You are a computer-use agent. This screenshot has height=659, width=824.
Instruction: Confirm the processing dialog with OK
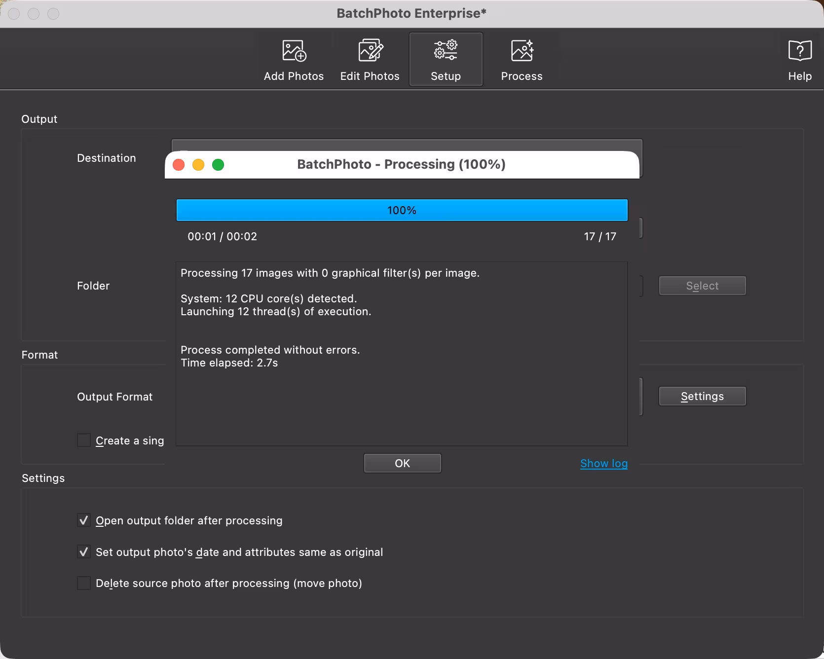tap(402, 463)
